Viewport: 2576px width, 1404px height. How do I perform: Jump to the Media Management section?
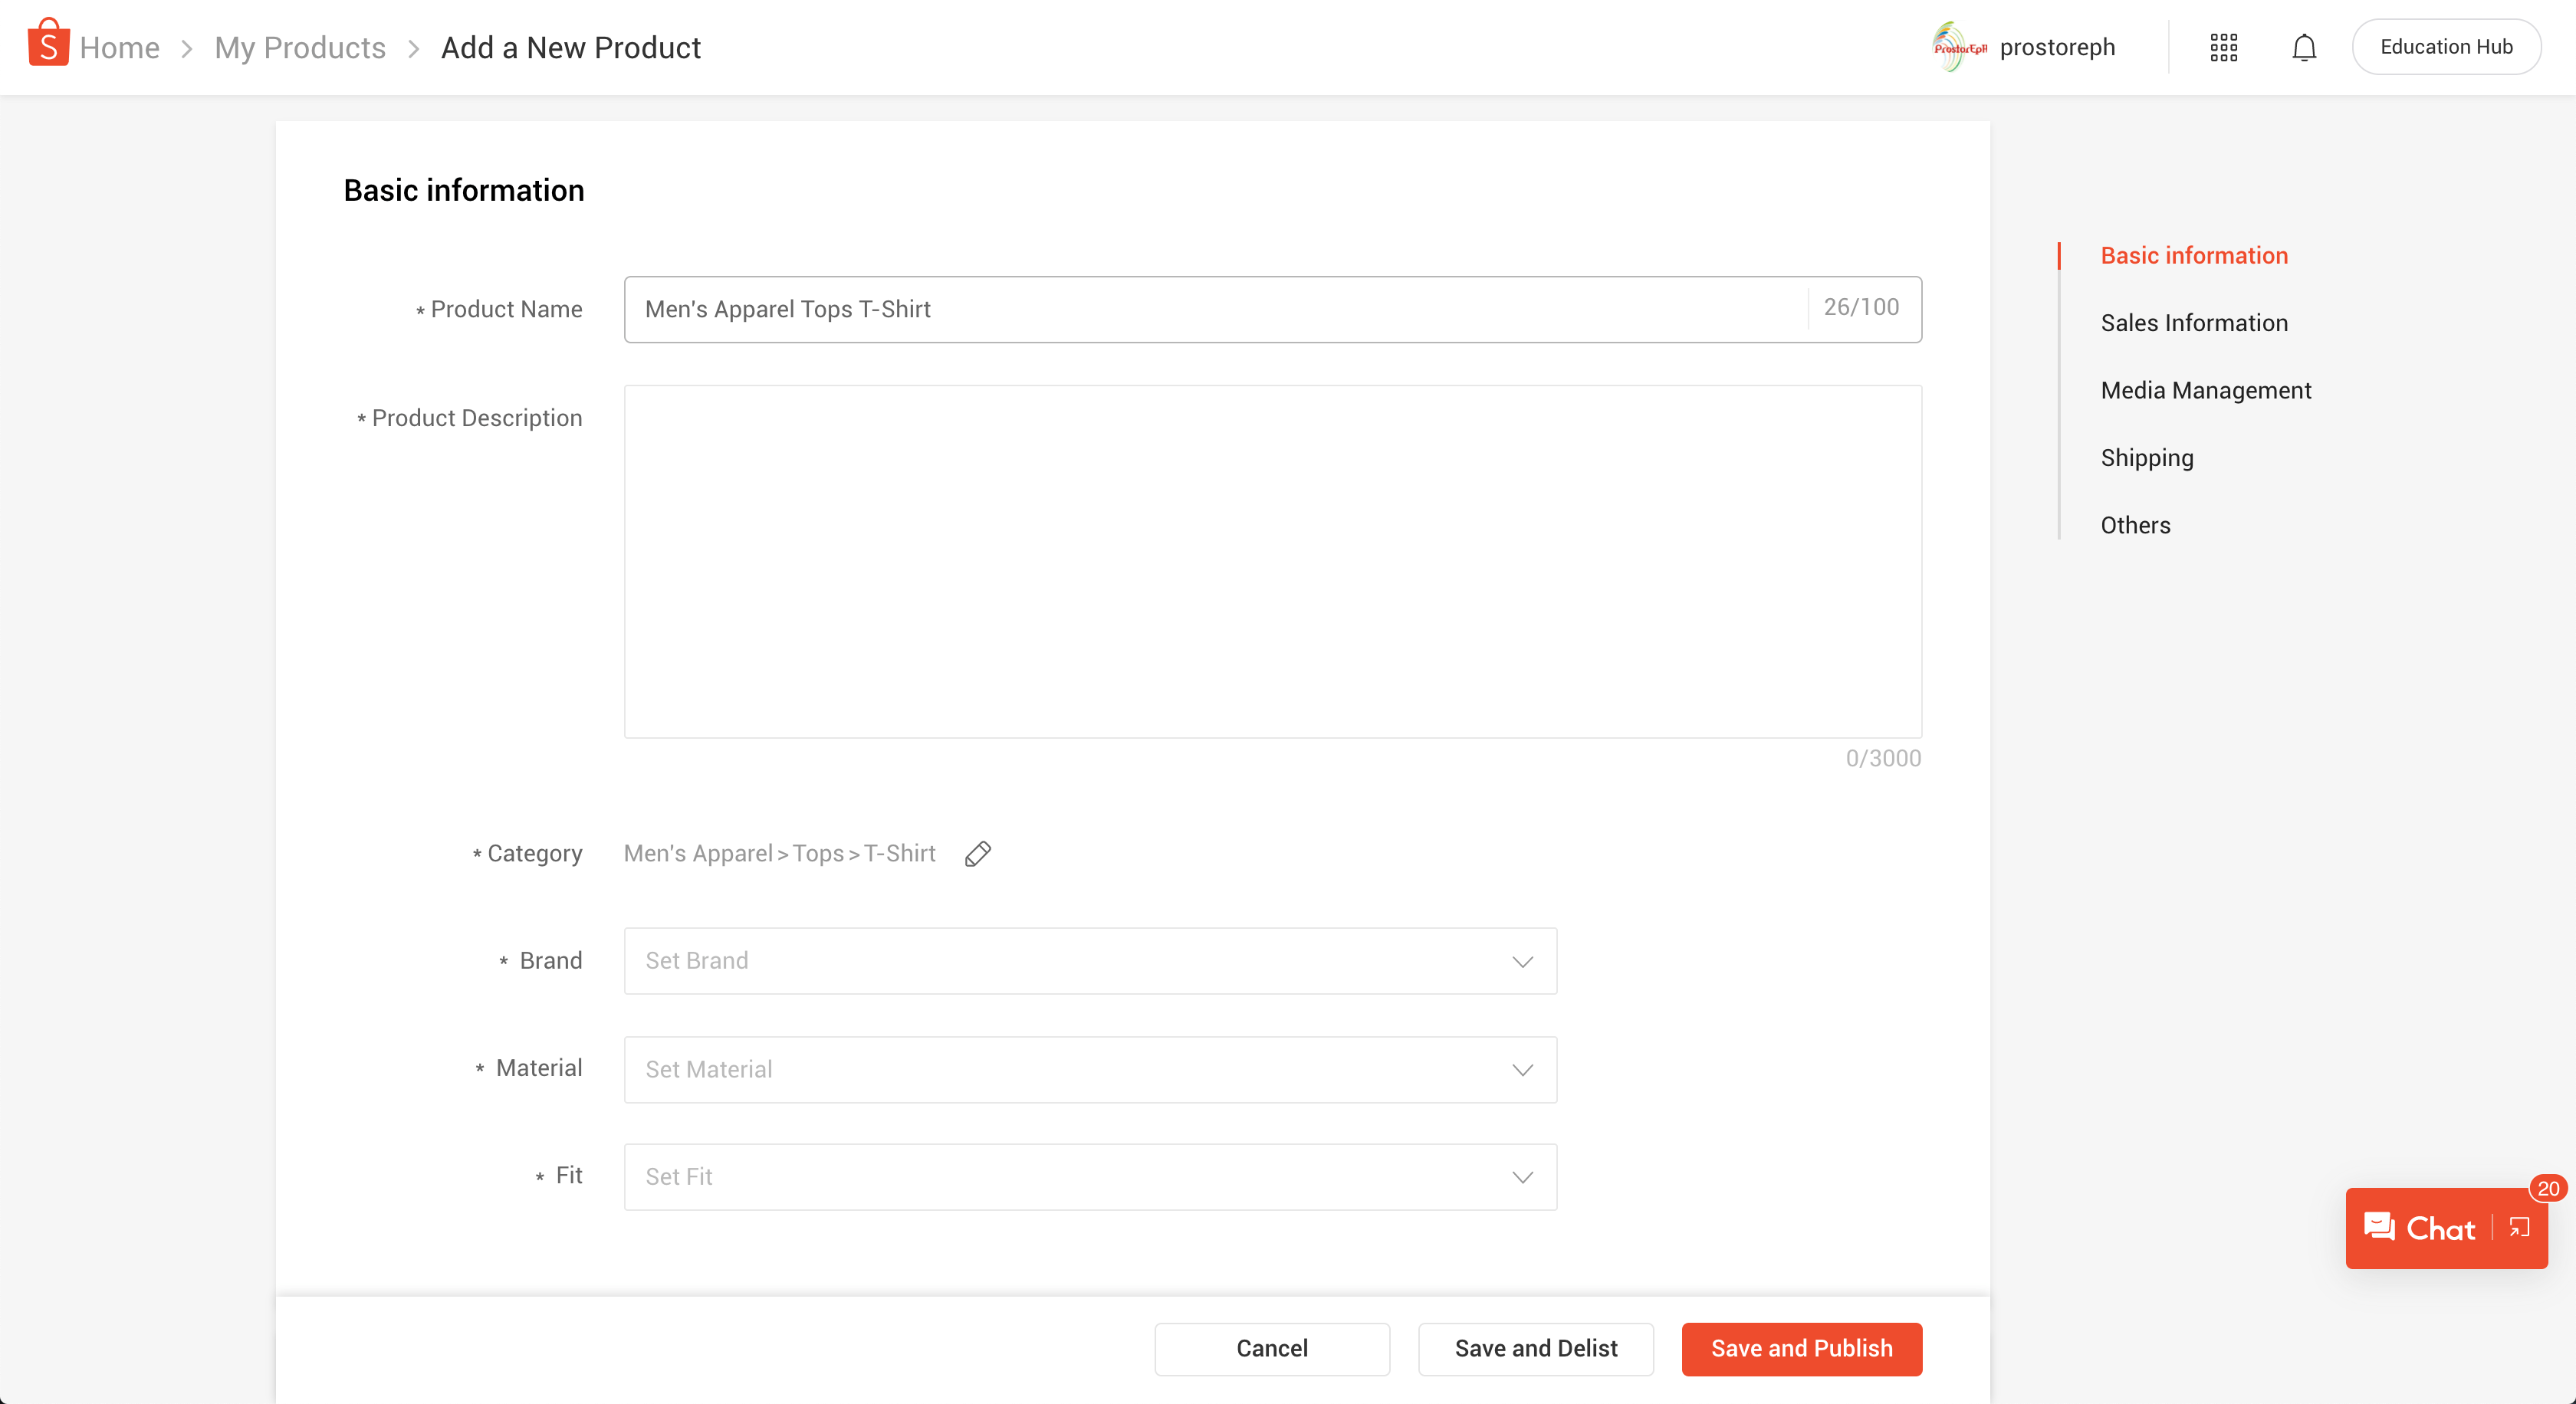click(2205, 391)
